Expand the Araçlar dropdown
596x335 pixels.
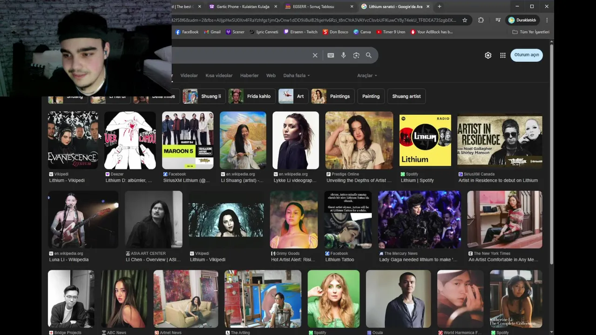click(x=367, y=75)
